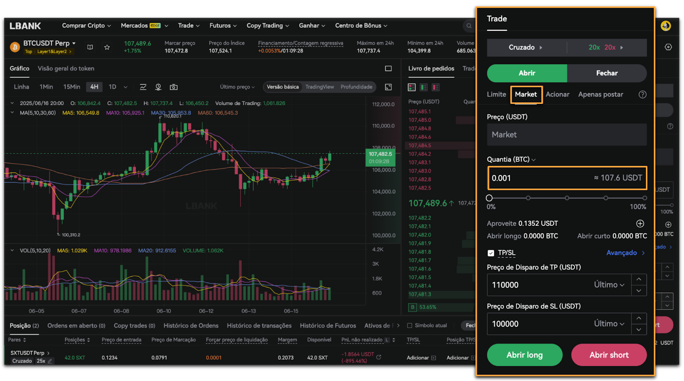Open the Quantia (BTC) unit dropdown

pos(533,159)
